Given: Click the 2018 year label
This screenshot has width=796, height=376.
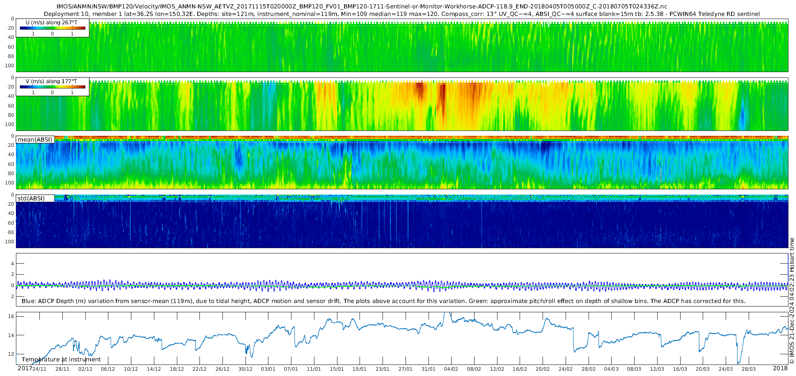Looking at the screenshot, I should (780, 368).
